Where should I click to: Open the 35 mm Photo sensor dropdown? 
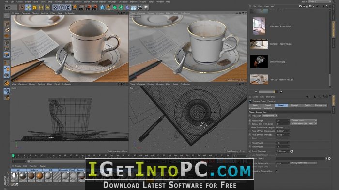[304, 124]
